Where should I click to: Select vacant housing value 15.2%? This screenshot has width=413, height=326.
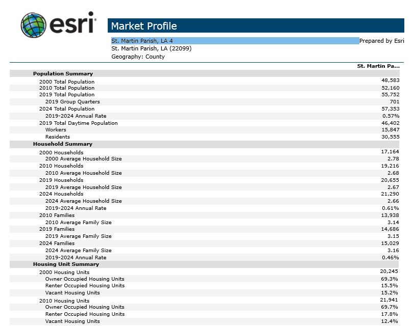pos(390,292)
